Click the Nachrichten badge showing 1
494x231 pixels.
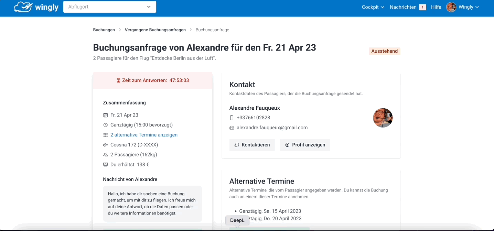pos(422,7)
